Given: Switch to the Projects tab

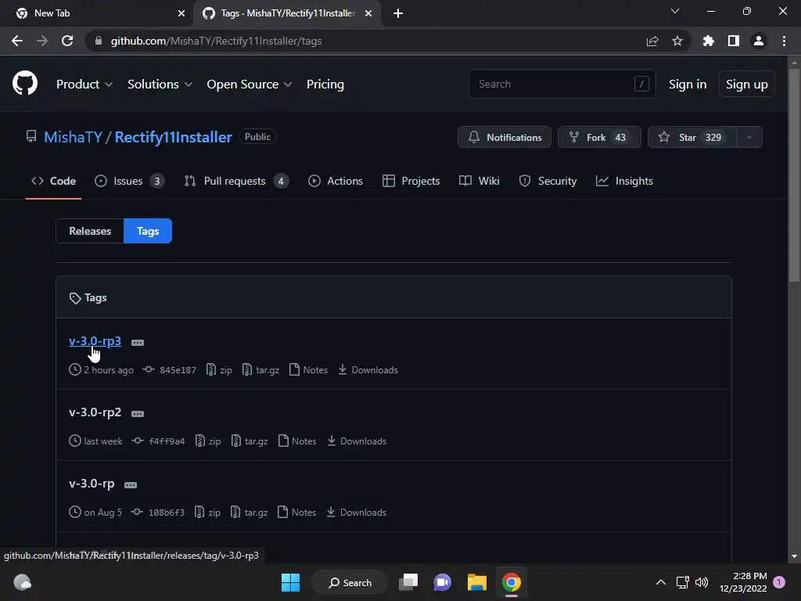Looking at the screenshot, I should point(411,181).
